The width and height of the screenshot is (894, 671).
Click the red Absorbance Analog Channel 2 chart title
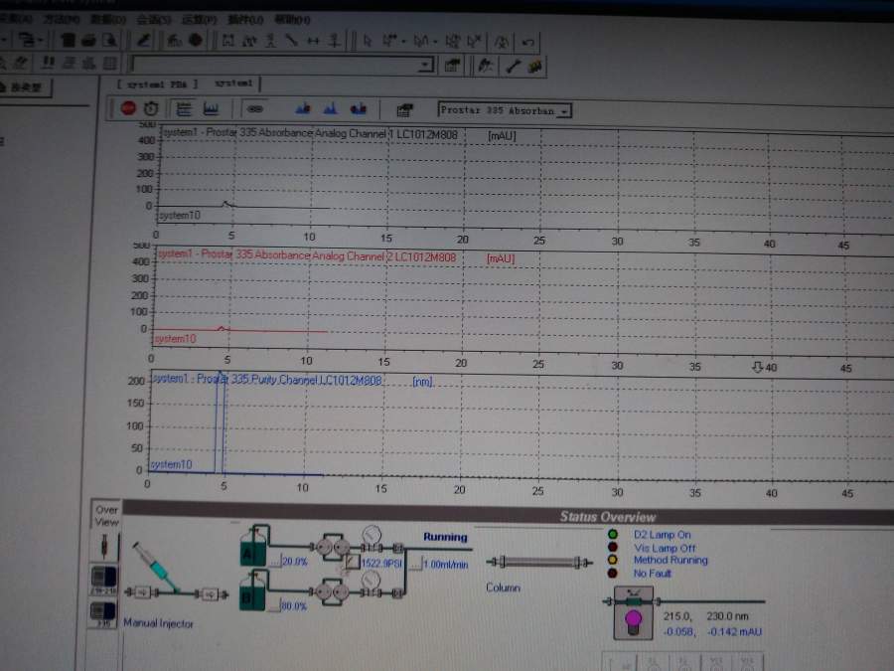[x=307, y=255]
